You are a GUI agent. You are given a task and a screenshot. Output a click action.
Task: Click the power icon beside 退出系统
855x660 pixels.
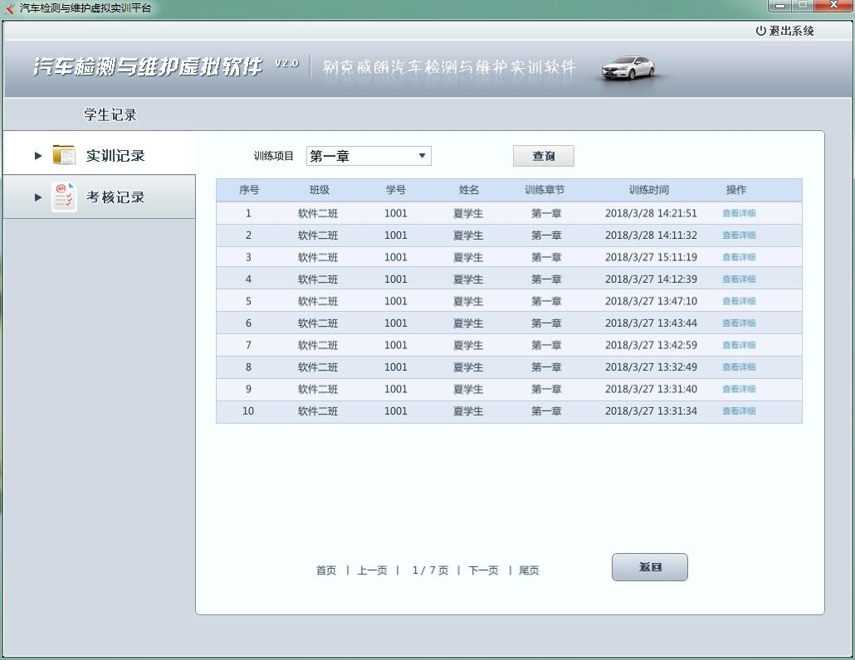coord(760,31)
